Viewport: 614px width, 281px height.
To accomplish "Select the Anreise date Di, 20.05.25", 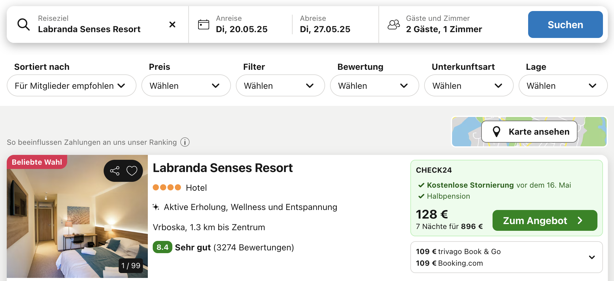I will coord(242,29).
